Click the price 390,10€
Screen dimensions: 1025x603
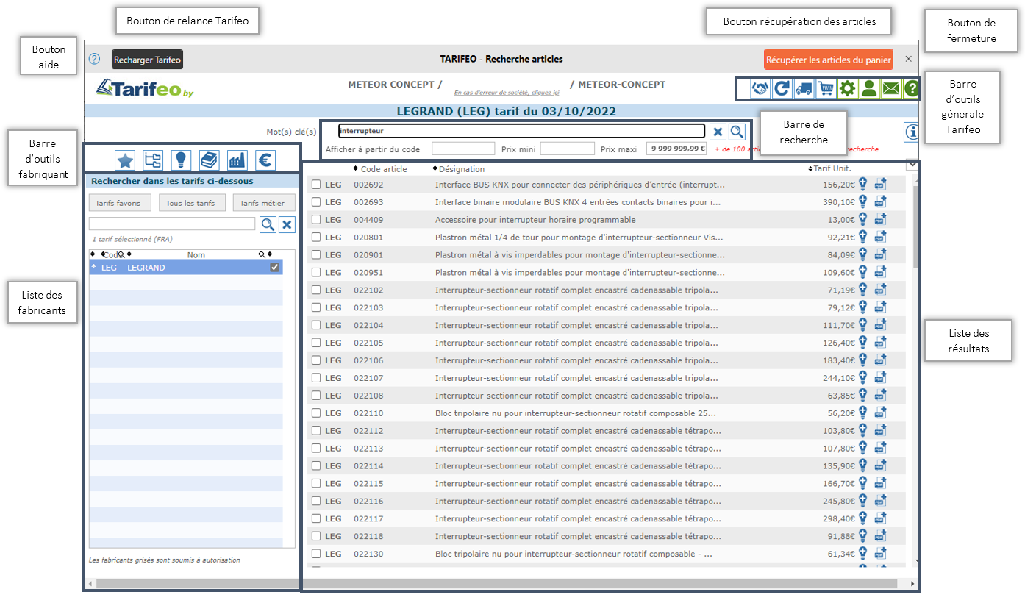point(839,202)
